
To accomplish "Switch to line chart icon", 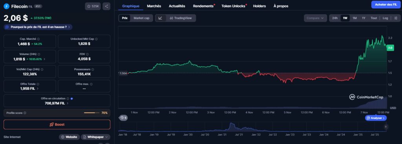I will pos(161,18).
